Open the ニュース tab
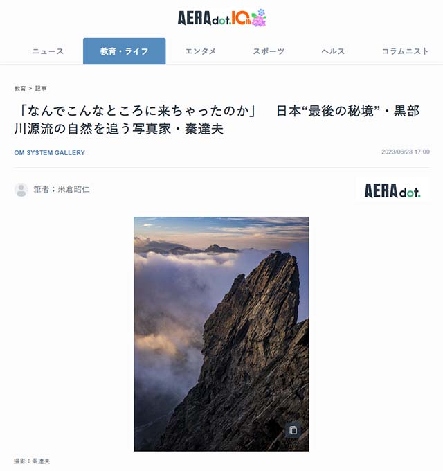443x471 pixels. tap(48, 51)
